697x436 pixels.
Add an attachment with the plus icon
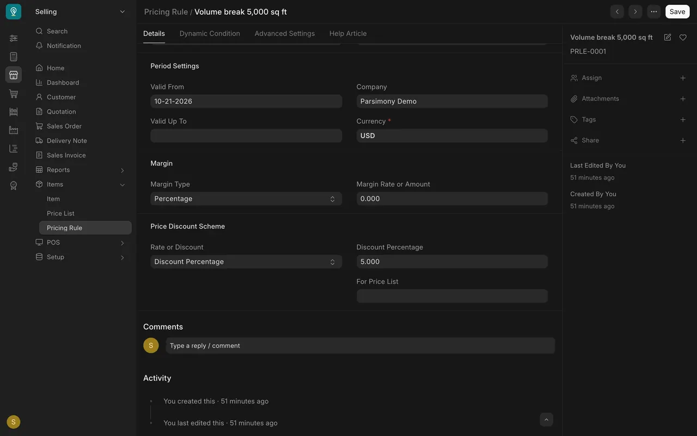(683, 99)
